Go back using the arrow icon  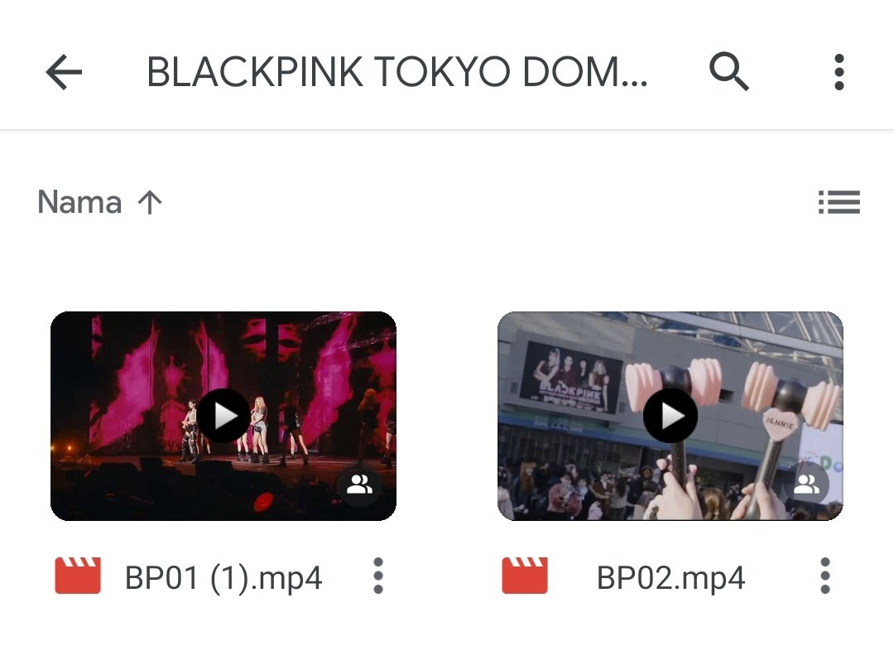point(64,72)
